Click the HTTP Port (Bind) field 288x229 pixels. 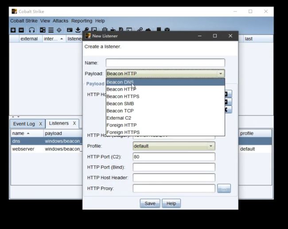coord(174,167)
